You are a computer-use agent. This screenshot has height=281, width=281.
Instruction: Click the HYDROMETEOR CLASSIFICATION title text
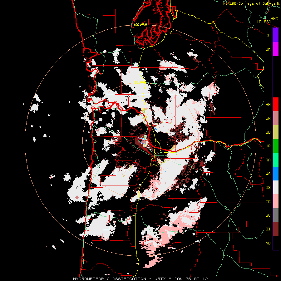pyautogui.click(x=110, y=279)
